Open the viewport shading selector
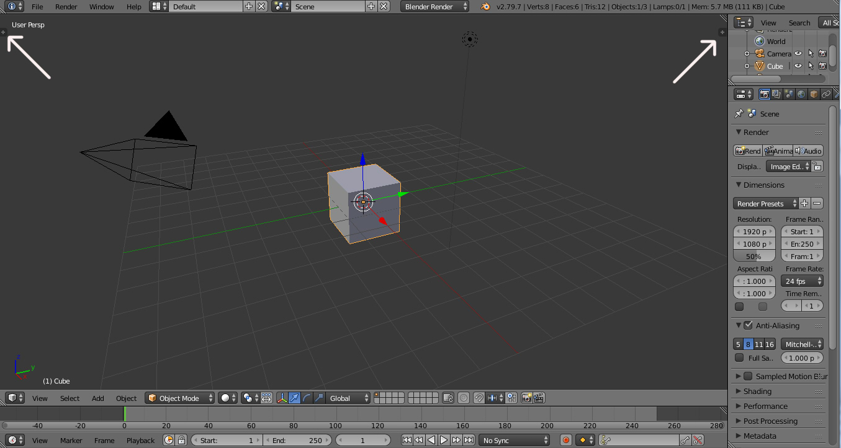Screen dimensions: 841x448 tap(228, 398)
